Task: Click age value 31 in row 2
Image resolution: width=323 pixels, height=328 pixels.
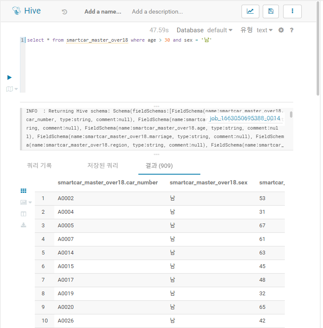Action: 262,212
